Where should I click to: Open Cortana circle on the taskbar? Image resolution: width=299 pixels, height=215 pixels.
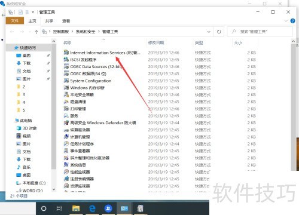[x=44, y=208]
